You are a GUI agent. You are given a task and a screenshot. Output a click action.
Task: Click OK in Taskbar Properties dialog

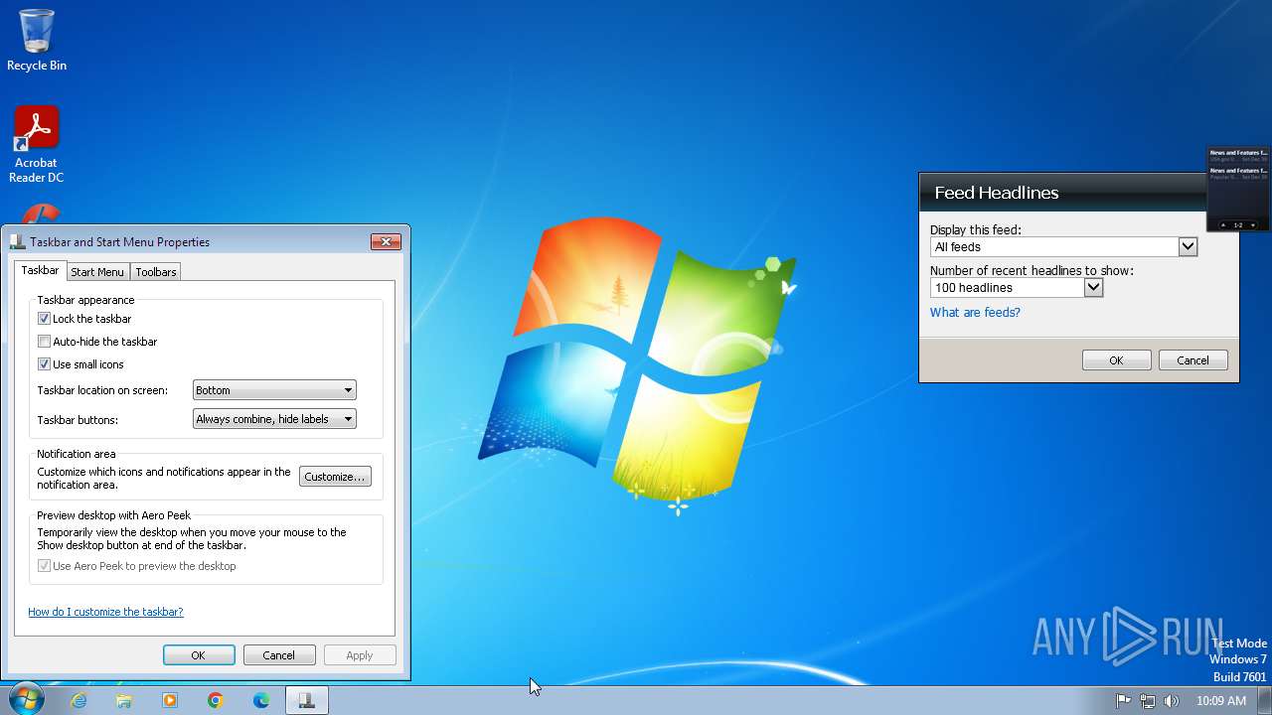199,655
